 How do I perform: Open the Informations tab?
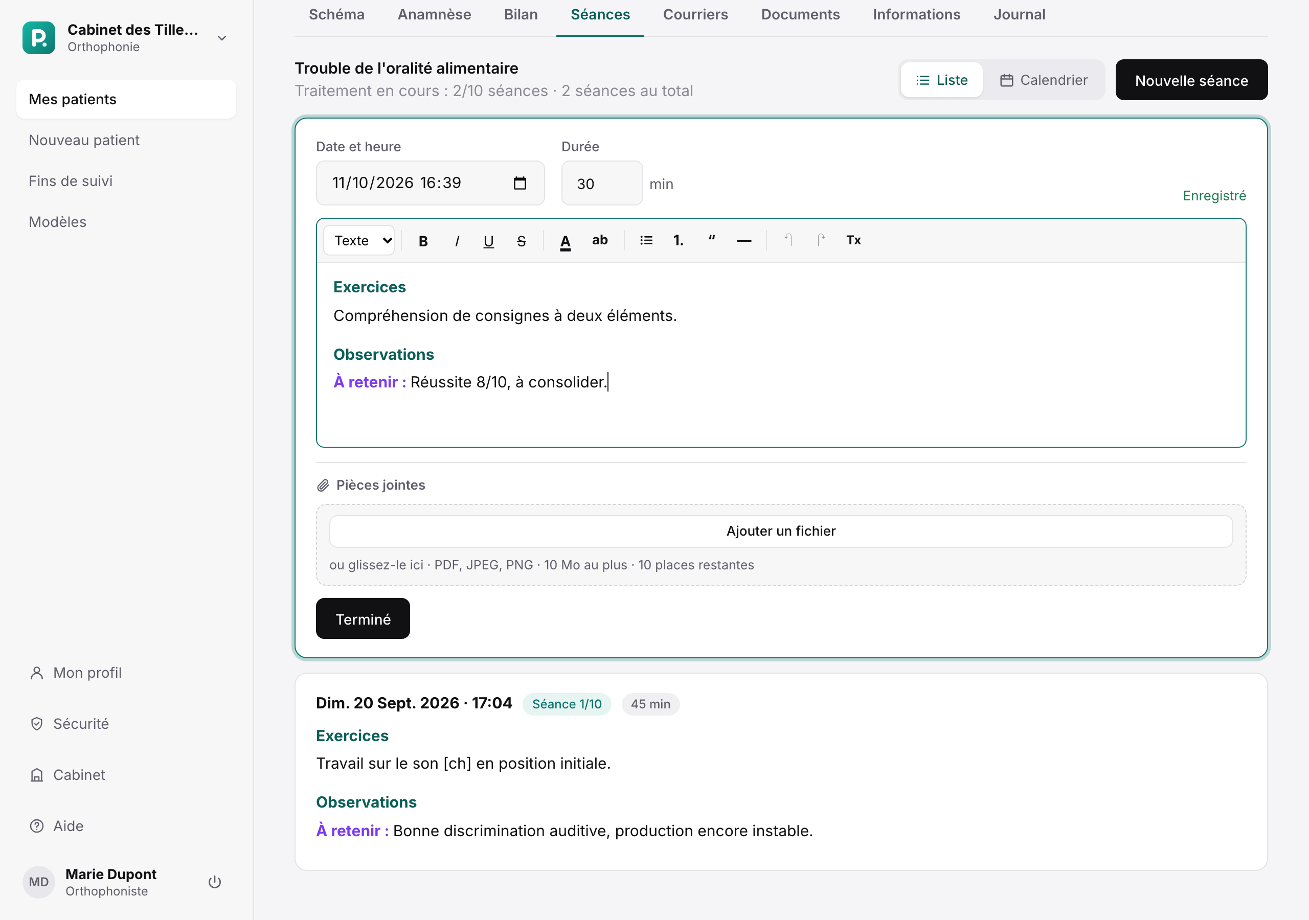(917, 15)
